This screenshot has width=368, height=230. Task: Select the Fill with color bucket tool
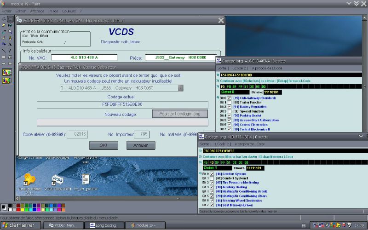[10, 25]
